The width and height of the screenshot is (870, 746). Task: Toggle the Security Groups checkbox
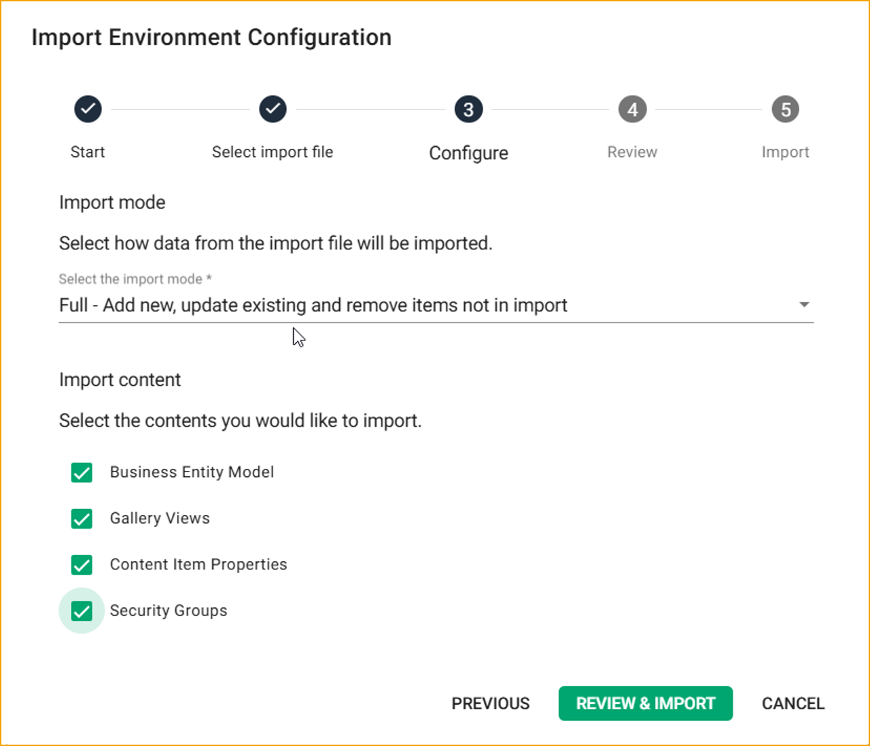pos(82,611)
